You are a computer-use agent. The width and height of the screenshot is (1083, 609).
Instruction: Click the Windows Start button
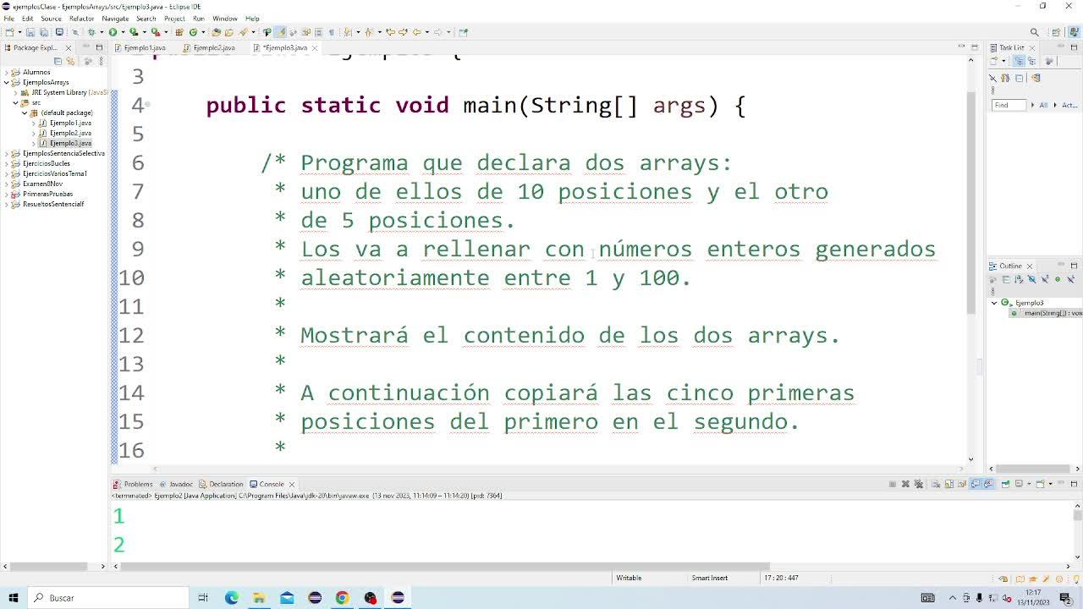pyautogui.click(x=14, y=598)
